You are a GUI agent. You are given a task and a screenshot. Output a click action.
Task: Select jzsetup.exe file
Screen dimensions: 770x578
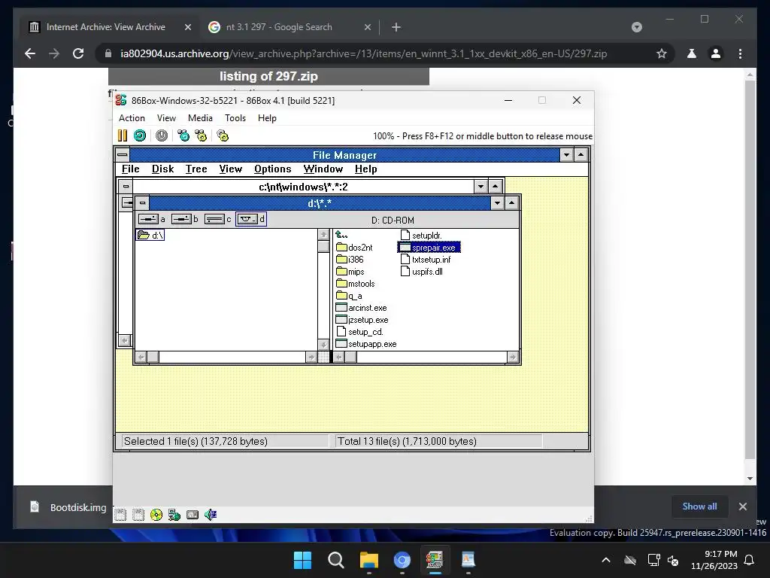(362, 320)
